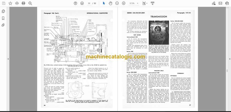Click the SERIES 330-340-504-2504 header text

click(x=136, y=13)
